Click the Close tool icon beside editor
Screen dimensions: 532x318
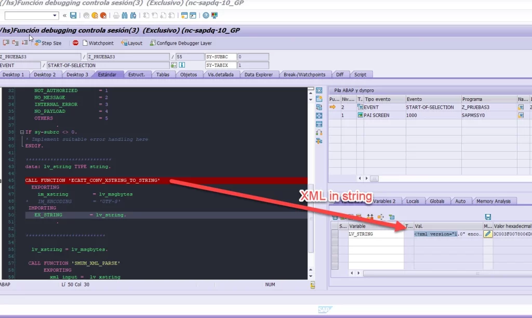319,90
